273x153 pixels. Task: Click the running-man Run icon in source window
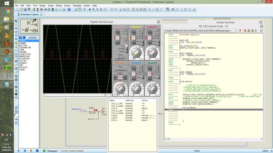coord(240,31)
